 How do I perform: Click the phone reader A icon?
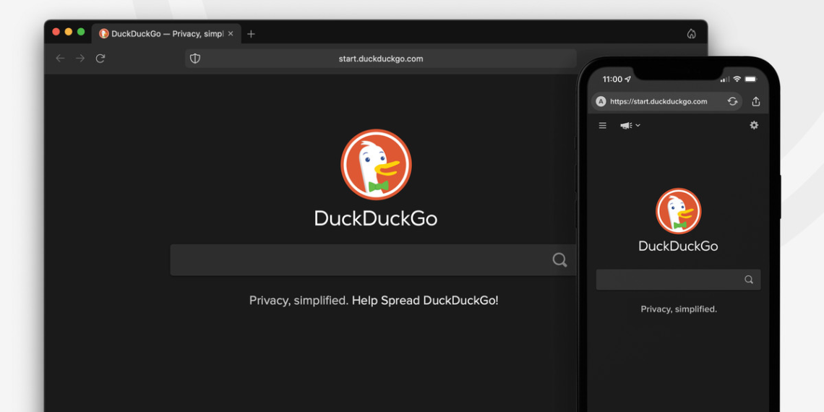coord(601,101)
